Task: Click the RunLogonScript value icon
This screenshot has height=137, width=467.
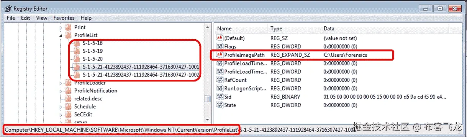Action: 220,88
